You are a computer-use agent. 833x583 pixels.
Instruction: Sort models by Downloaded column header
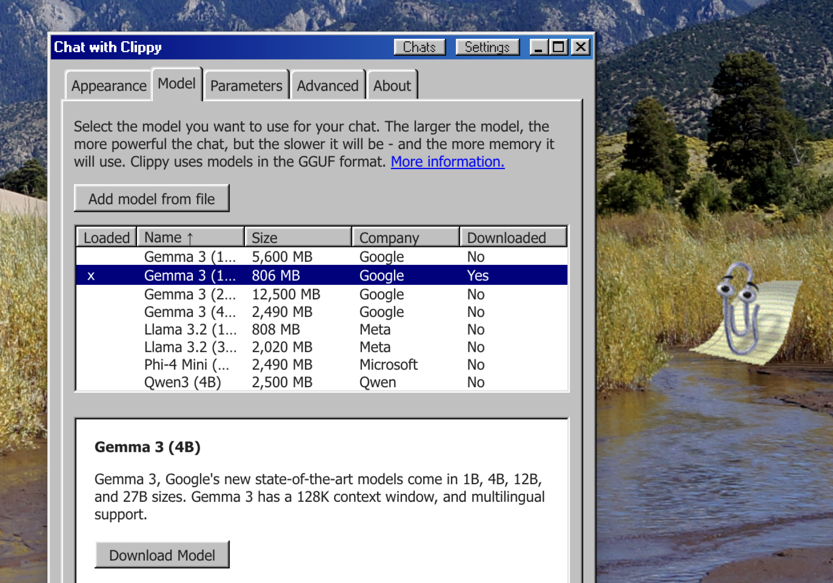coord(513,237)
